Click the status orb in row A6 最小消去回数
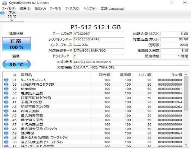This screenshot has width=191, height=149. click(6, 120)
